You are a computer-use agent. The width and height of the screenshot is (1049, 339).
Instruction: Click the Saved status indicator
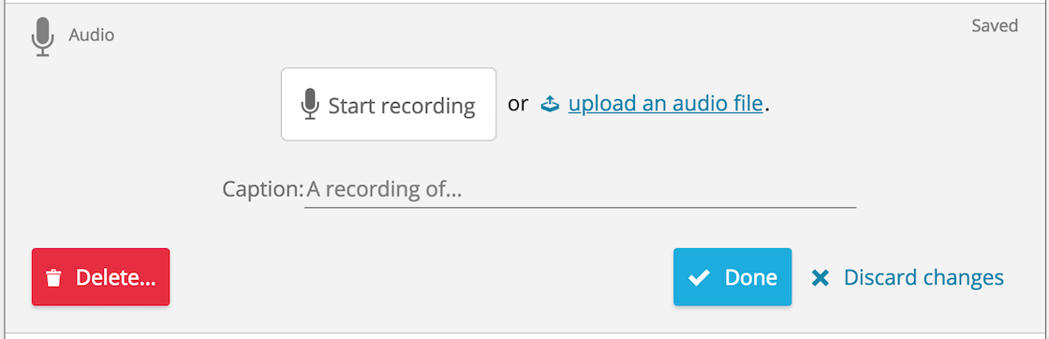995,26
